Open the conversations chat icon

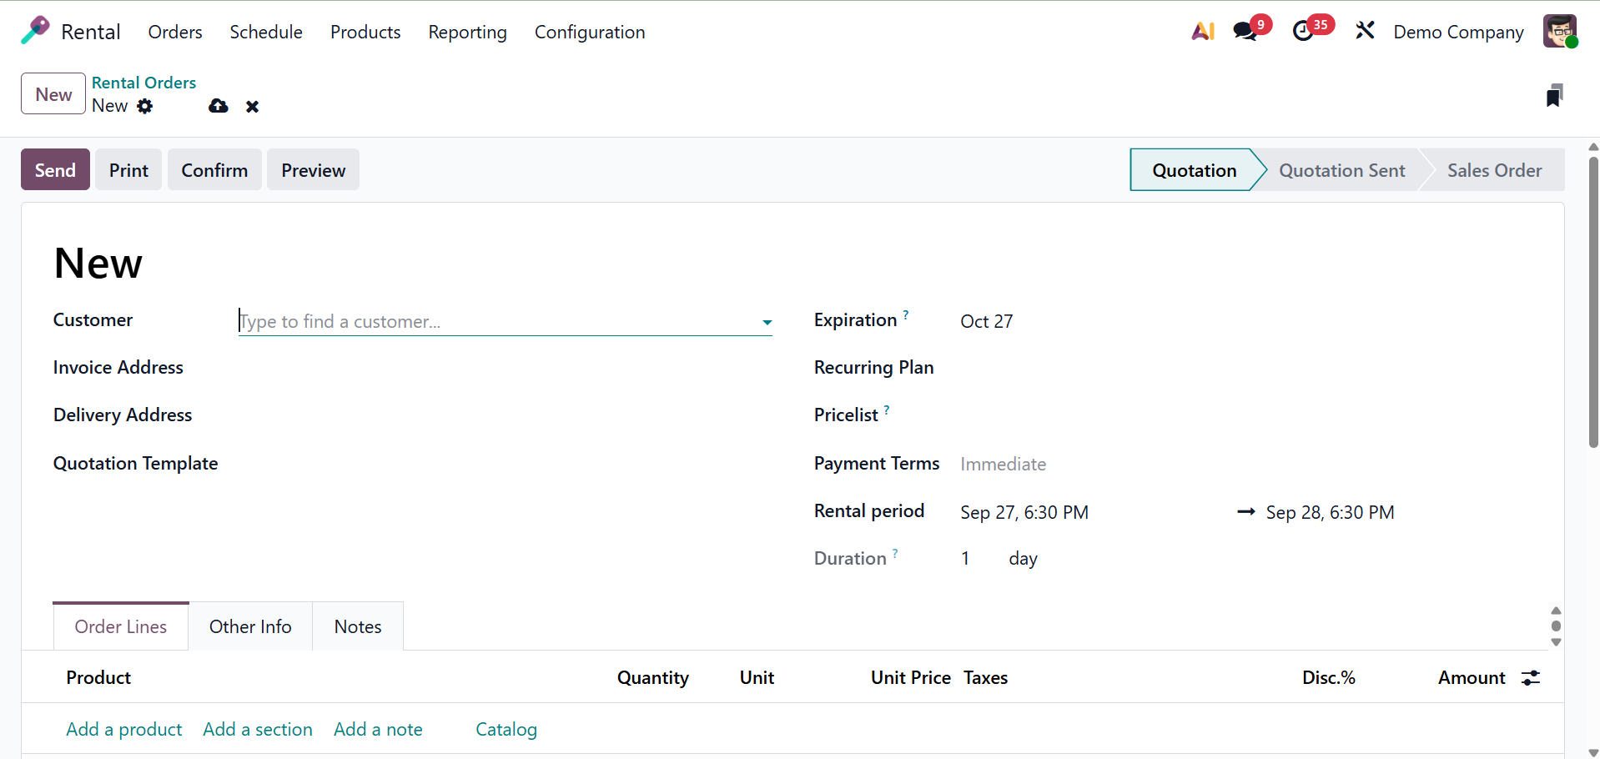pos(1245,32)
